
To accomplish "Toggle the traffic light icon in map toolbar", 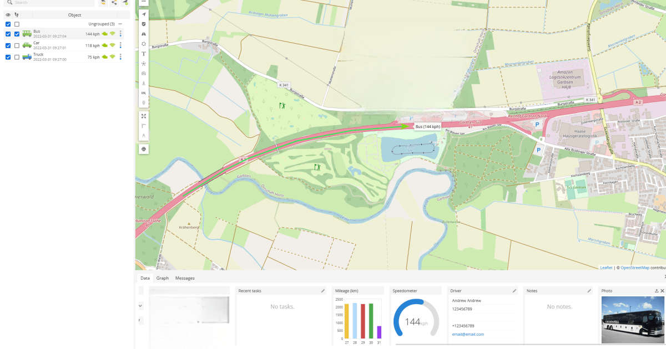I will click(144, 103).
